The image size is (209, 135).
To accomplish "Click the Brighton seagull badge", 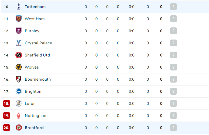I will coord(19,91).
